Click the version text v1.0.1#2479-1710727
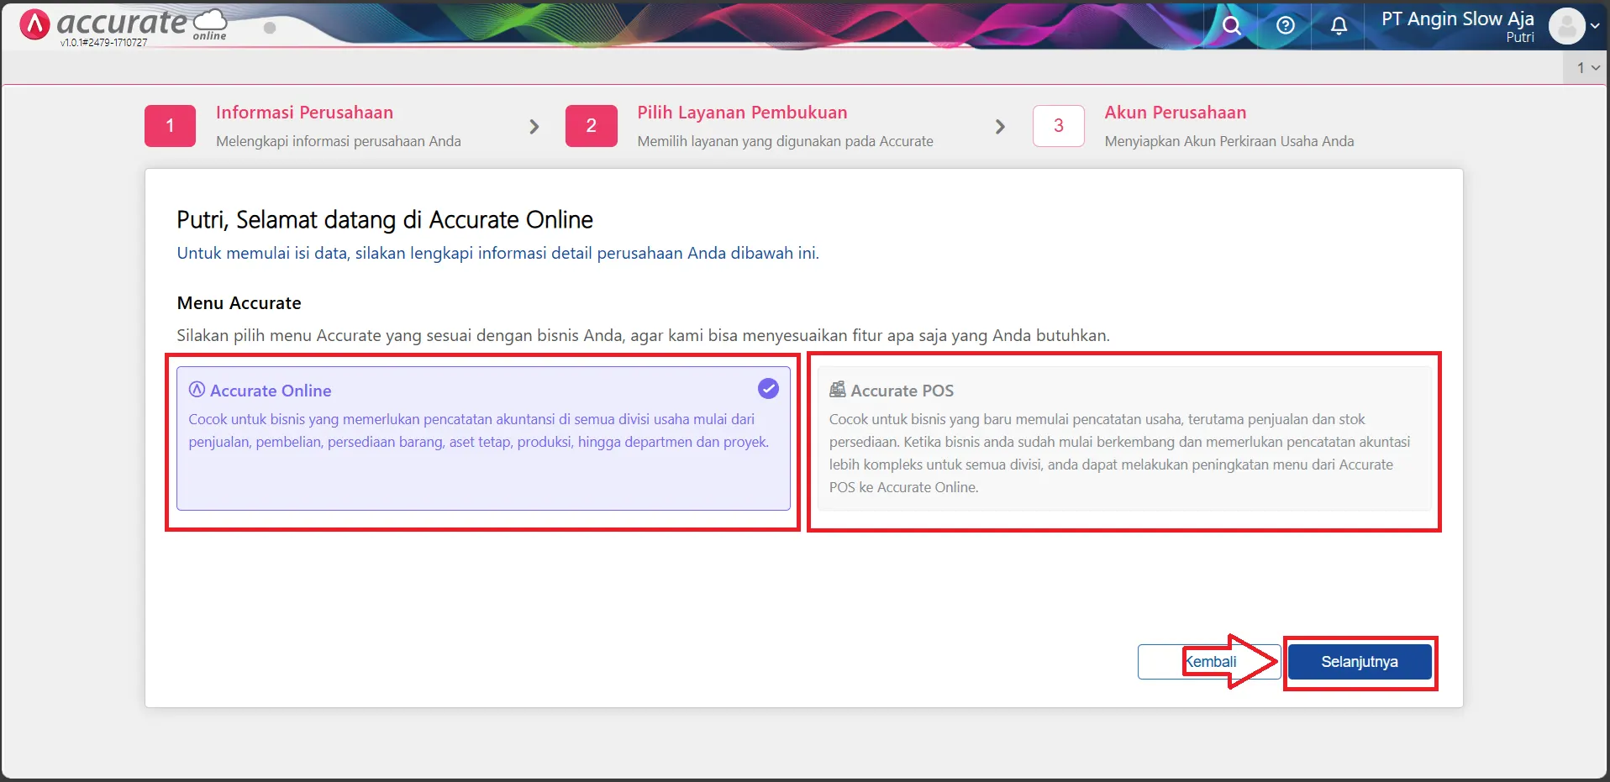Viewport: 1610px width, 782px height. point(103,43)
